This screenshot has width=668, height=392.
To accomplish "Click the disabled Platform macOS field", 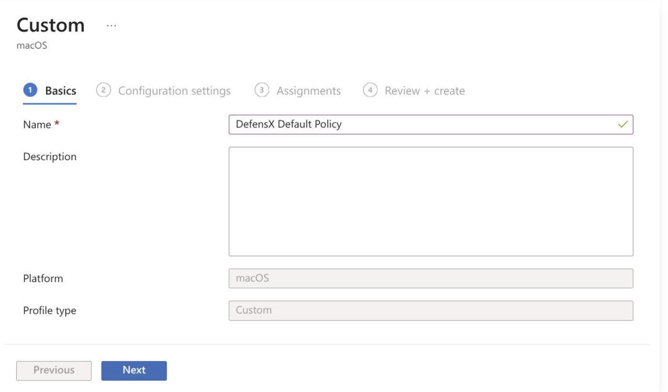I will [431, 279].
